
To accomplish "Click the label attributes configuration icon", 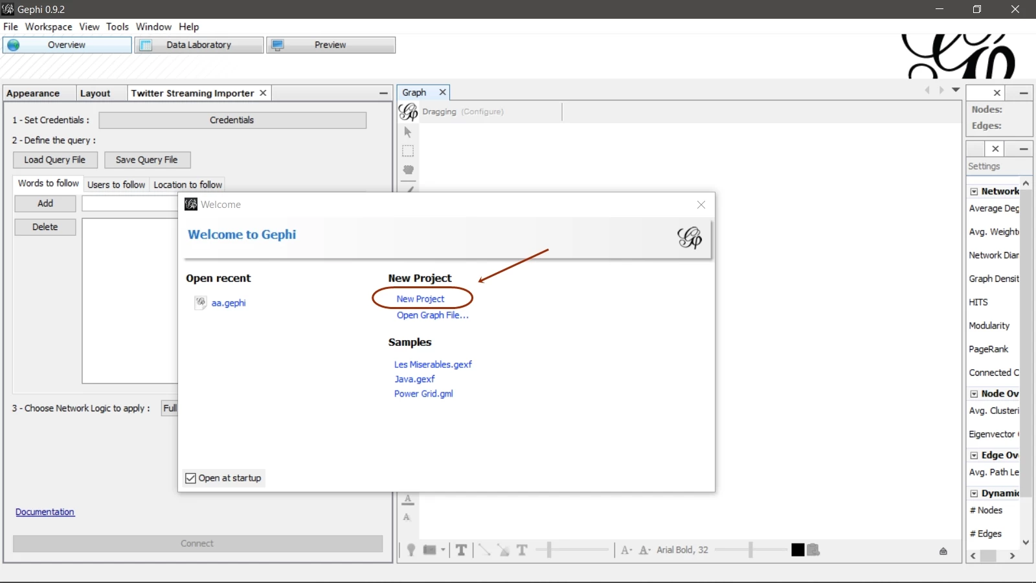I will tap(814, 550).
